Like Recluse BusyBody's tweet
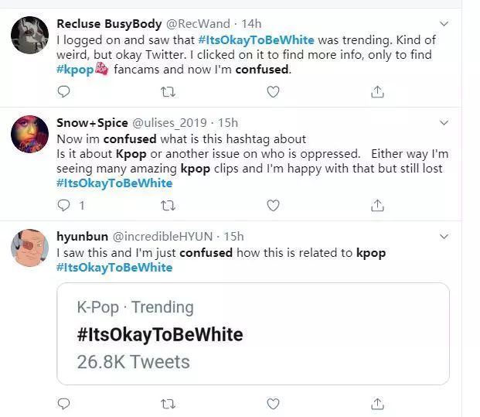480x417 pixels. 272,92
